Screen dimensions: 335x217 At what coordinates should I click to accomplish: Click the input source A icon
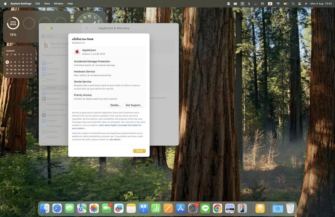coord(270,4)
